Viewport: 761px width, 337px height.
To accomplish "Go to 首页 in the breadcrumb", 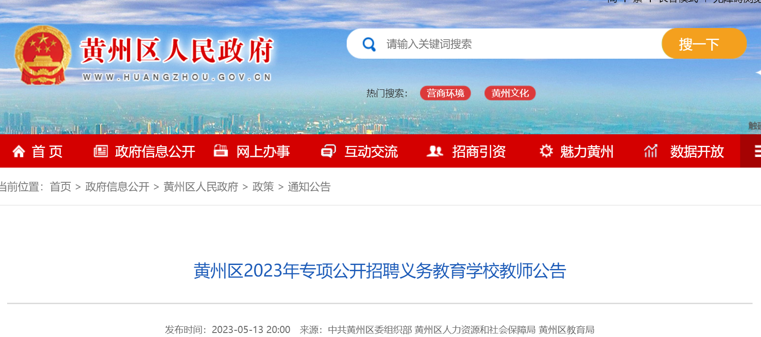I will pos(60,187).
